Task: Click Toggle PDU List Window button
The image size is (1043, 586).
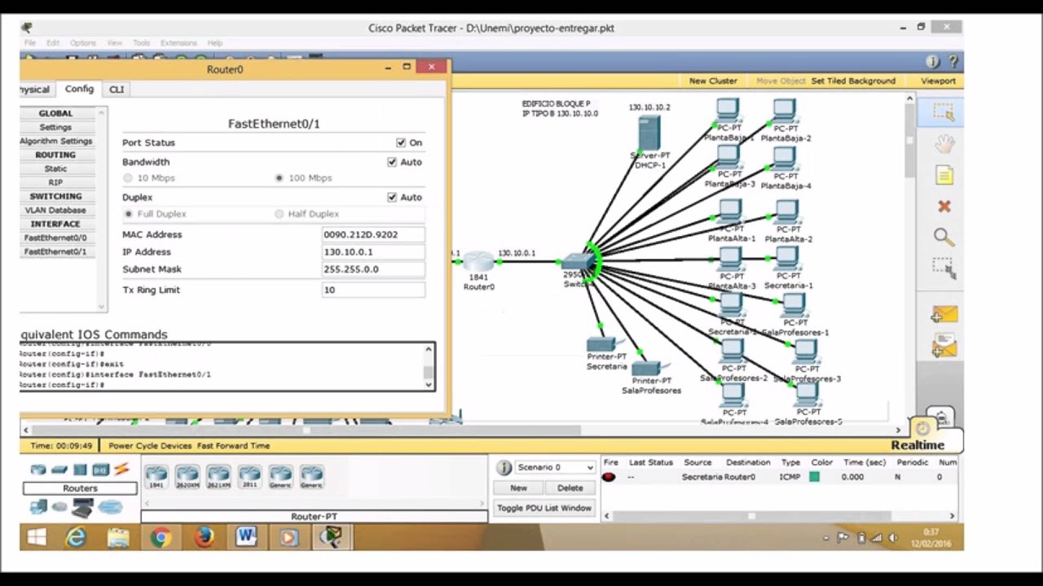Action: [x=544, y=508]
